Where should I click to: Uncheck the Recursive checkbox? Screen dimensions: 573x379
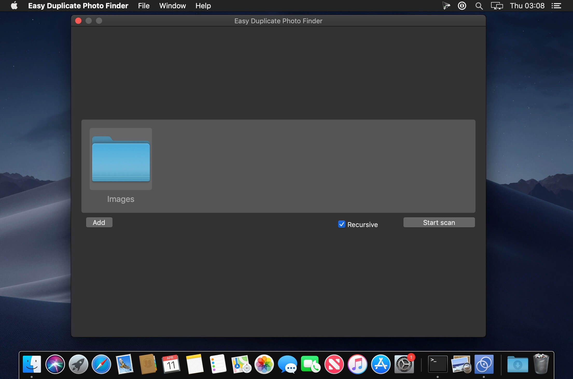click(341, 224)
